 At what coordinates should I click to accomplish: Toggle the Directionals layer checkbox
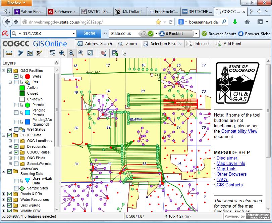(x=16, y=147)
